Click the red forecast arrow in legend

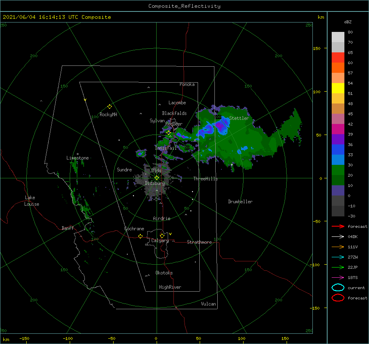[x=338, y=226]
